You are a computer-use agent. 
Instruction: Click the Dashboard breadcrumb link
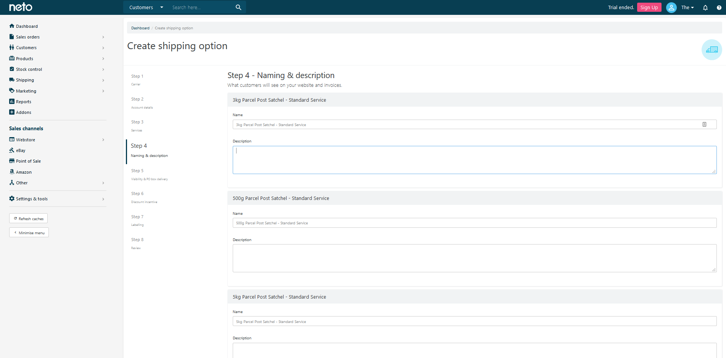[x=140, y=28]
